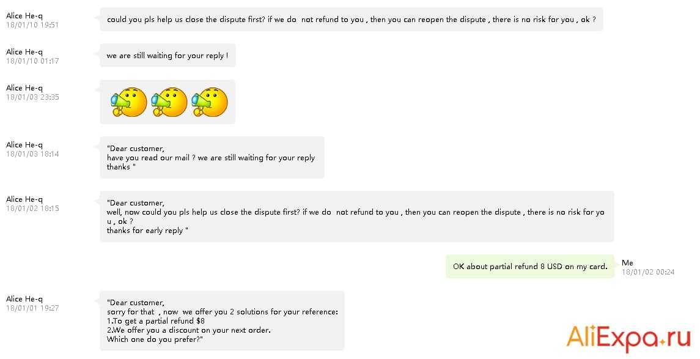The width and height of the screenshot is (700, 359).
Task: Click Alice He-q name above 18/01/03 23:35
Action: tap(24, 88)
